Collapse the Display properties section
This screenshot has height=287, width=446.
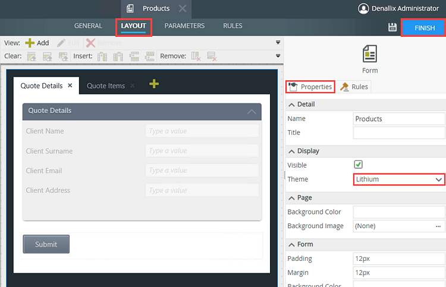291,151
